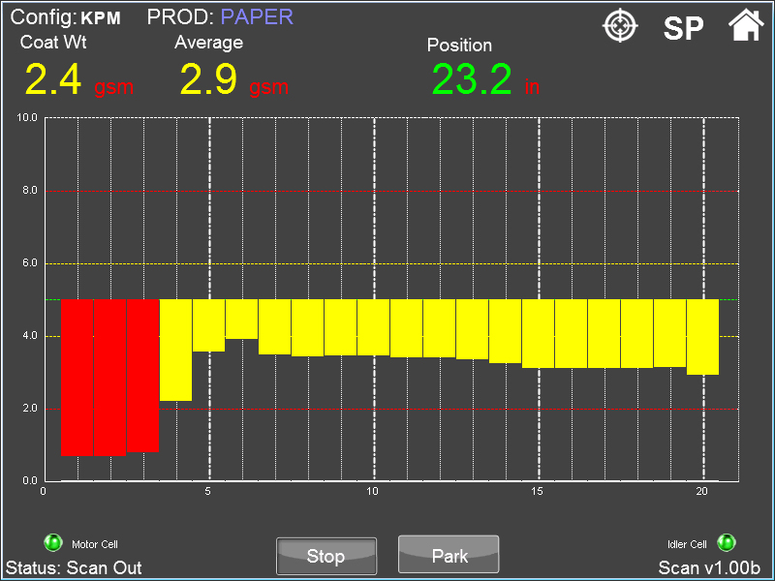
Task: Click the Idler Cell label
Action: [687, 544]
